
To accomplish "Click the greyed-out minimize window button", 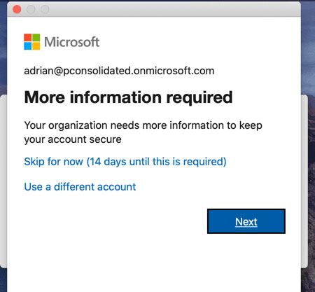I will 31,9.
